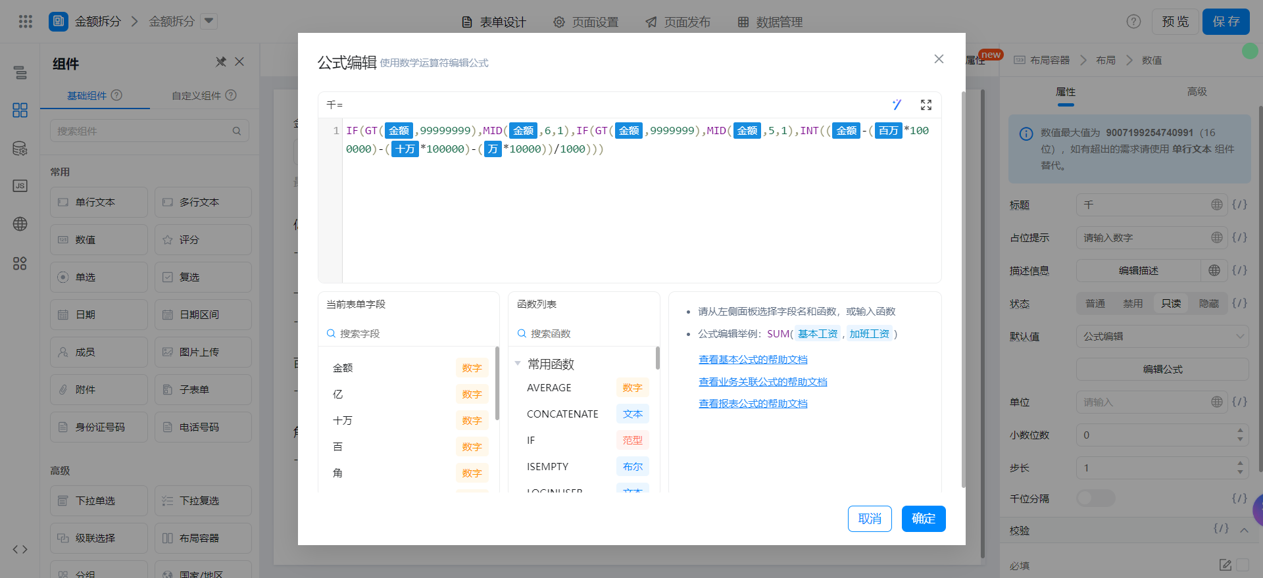The image size is (1263, 578).
Task: Open the code source view icon
Action: [x=20, y=549]
